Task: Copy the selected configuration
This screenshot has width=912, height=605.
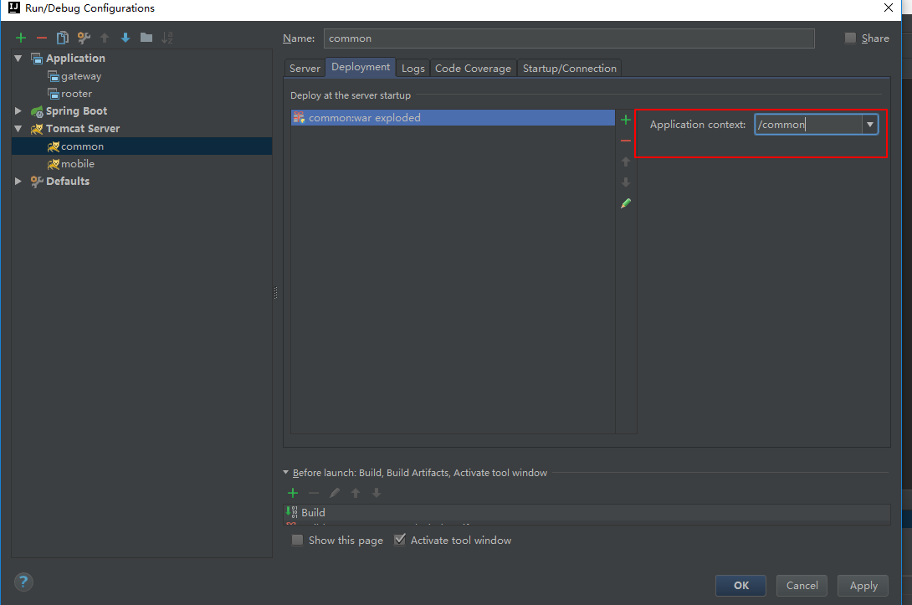Action: click(x=62, y=38)
